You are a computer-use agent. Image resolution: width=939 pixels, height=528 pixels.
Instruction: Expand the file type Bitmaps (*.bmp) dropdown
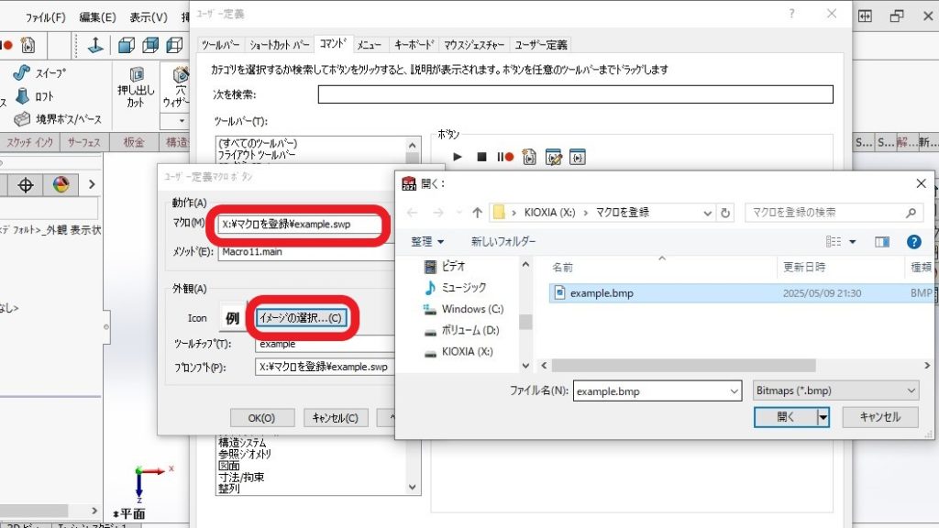[x=834, y=390]
